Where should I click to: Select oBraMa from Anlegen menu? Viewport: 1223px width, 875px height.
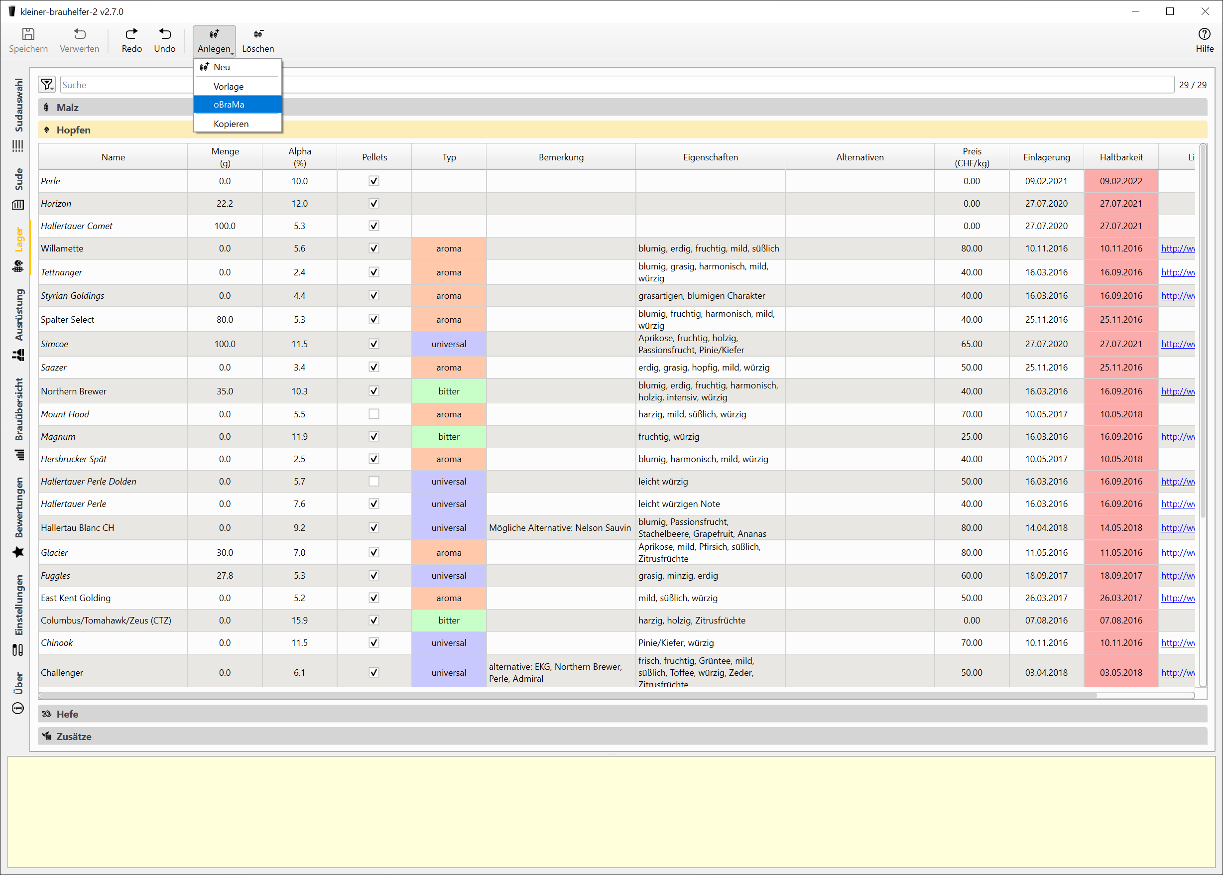click(x=229, y=105)
